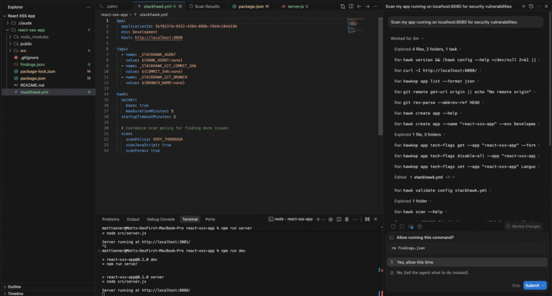
Task: Add a new terminal with plus icon
Action: click(318, 220)
